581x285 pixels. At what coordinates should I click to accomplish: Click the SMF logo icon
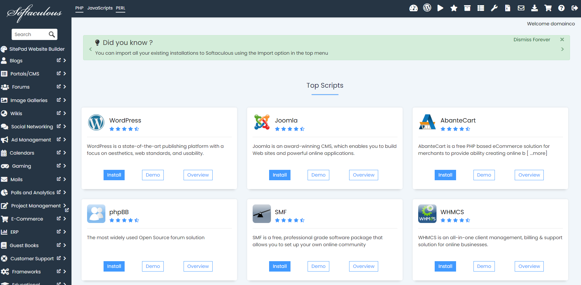coord(262,214)
